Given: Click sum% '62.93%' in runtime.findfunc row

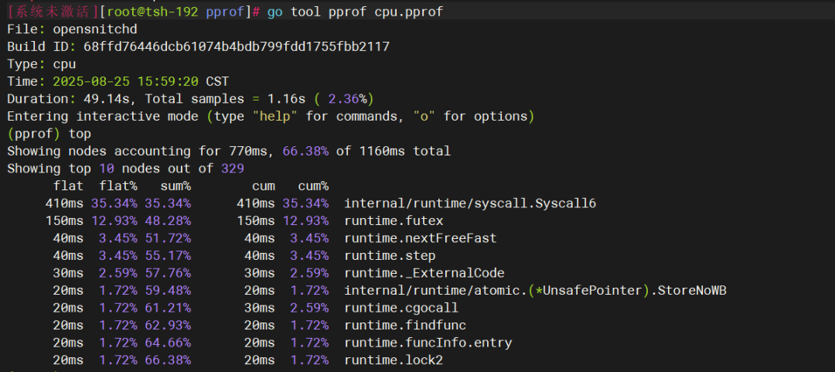Looking at the screenshot, I should click(x=168, y=325).
